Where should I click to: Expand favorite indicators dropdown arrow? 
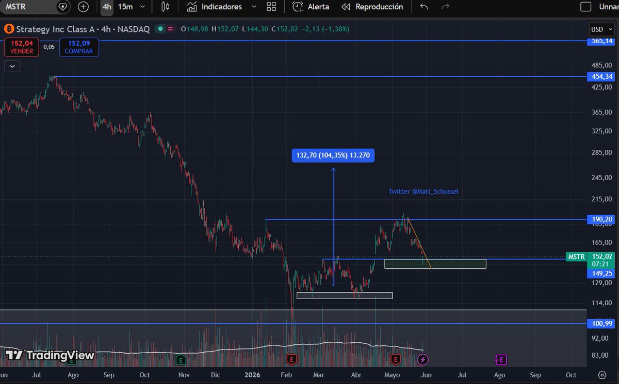[x=253, y=7]
